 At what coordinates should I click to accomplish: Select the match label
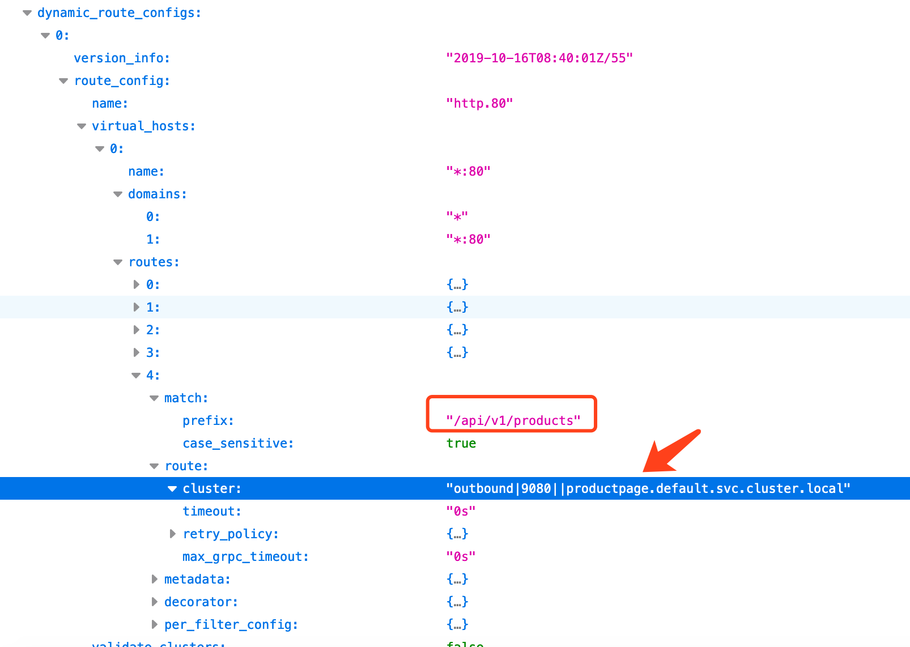tap(186, 398)
